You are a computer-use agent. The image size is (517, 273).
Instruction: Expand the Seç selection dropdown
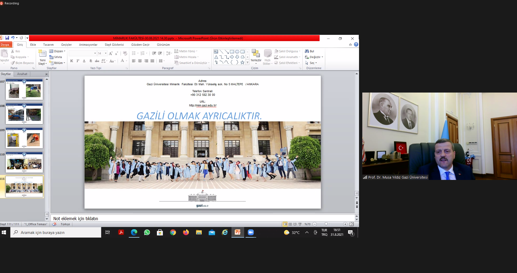tap(311, 63)
